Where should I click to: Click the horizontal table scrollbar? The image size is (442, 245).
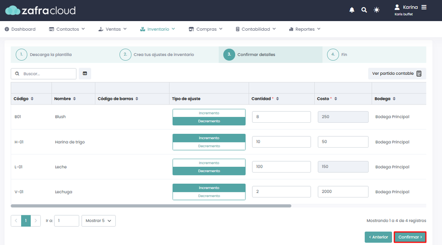[151, 206]
